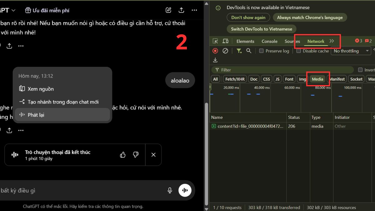375x211 pixels.
Task: Click the aloalao message bubble
Action: (x=180, y=80)
